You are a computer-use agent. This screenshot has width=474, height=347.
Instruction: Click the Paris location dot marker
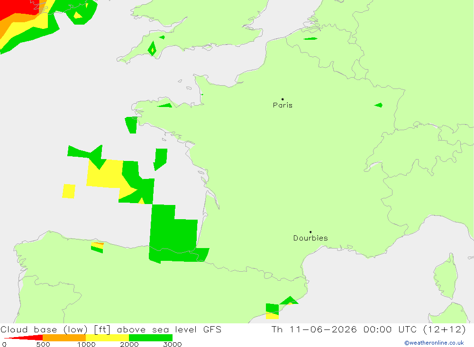tap(283, 99)
